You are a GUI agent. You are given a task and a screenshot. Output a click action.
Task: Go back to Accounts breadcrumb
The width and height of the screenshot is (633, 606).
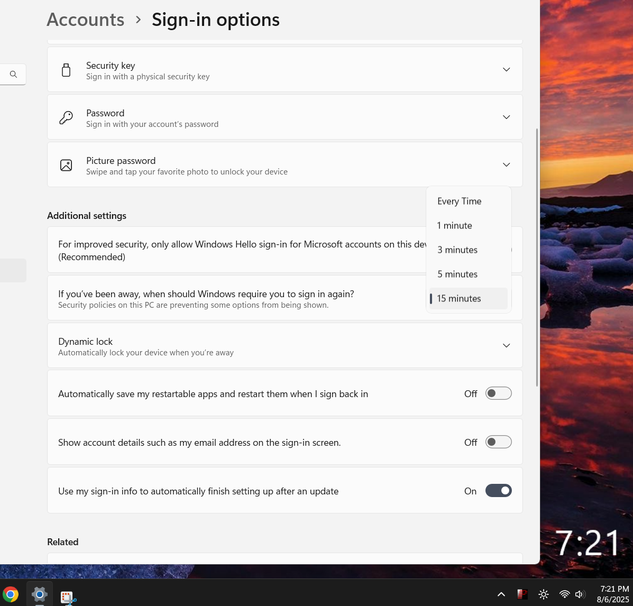tap(86, 20)
